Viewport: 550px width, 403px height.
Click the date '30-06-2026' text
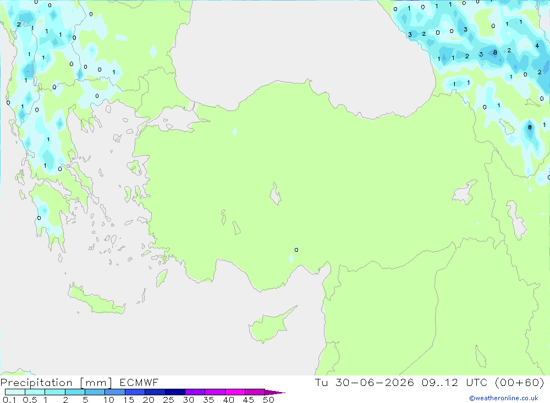375,382
